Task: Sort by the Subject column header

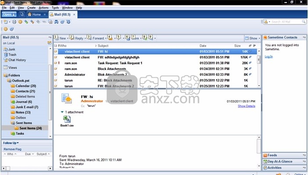Action: pos(103,46)
